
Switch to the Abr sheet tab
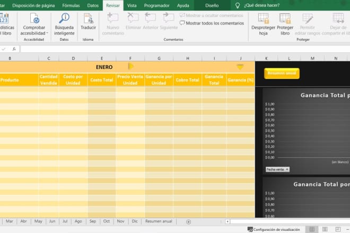click(x=23, y=221)
